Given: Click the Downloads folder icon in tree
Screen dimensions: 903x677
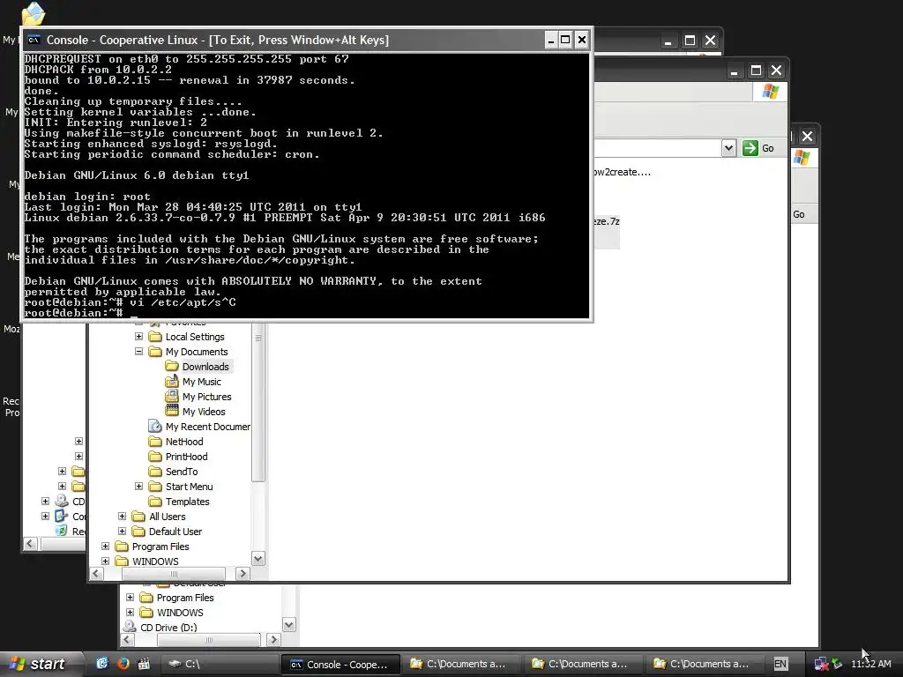Looking at the screenshot, I should coord(172,366).
